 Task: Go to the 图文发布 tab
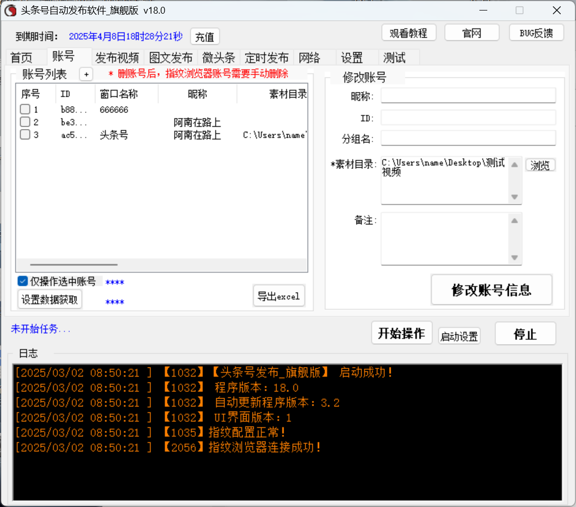click(x=171, y=58)
